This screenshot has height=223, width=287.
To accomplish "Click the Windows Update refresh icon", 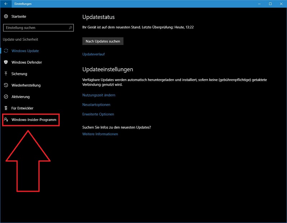I will [x=6, y=51].
